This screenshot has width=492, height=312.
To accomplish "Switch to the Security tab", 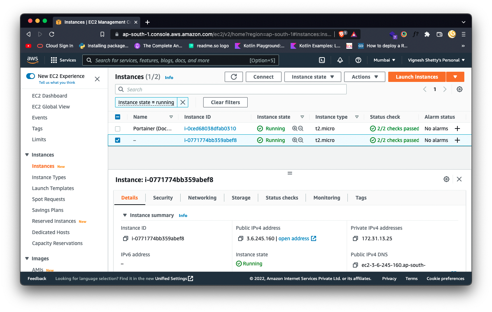I will pyautogui.click(x=163, y=198).
